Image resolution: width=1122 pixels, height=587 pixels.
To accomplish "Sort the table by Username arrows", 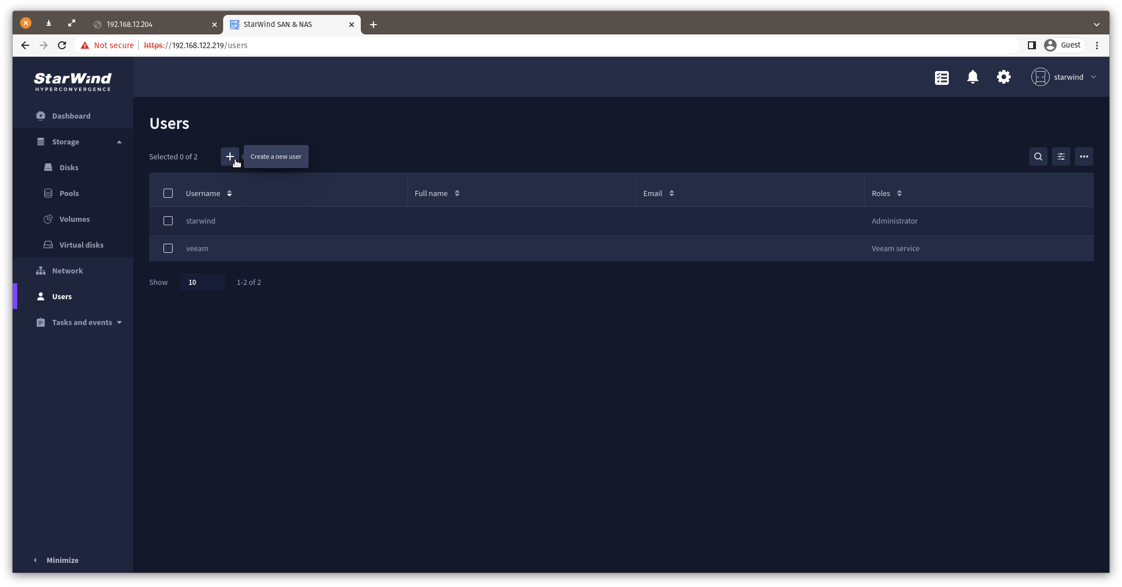I will coord(229,193).
